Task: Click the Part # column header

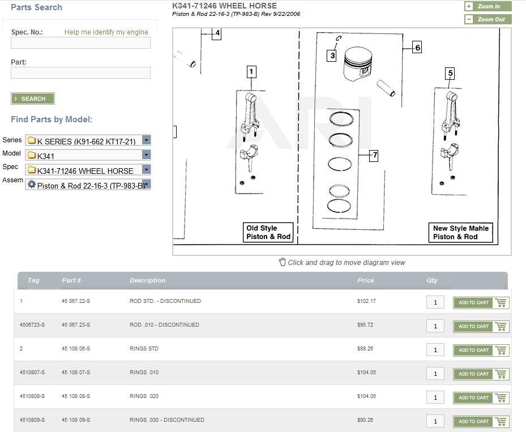Action: pyautogui.click(x=71, y=280)
